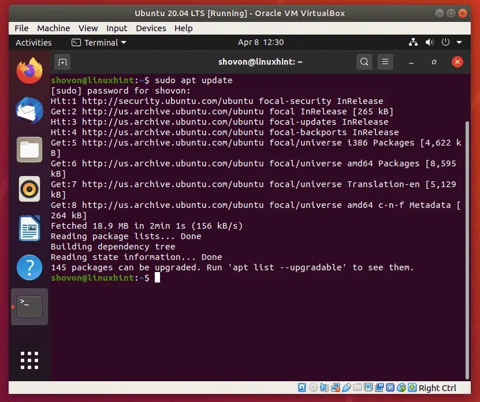Click the terminal vertical scrollbar
This screenshot has height=402, width=480.
point(467,250)
